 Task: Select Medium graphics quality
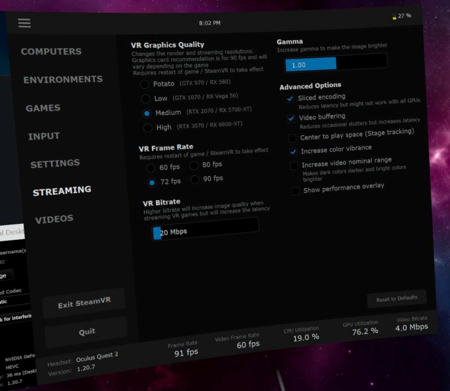point(147,113)
